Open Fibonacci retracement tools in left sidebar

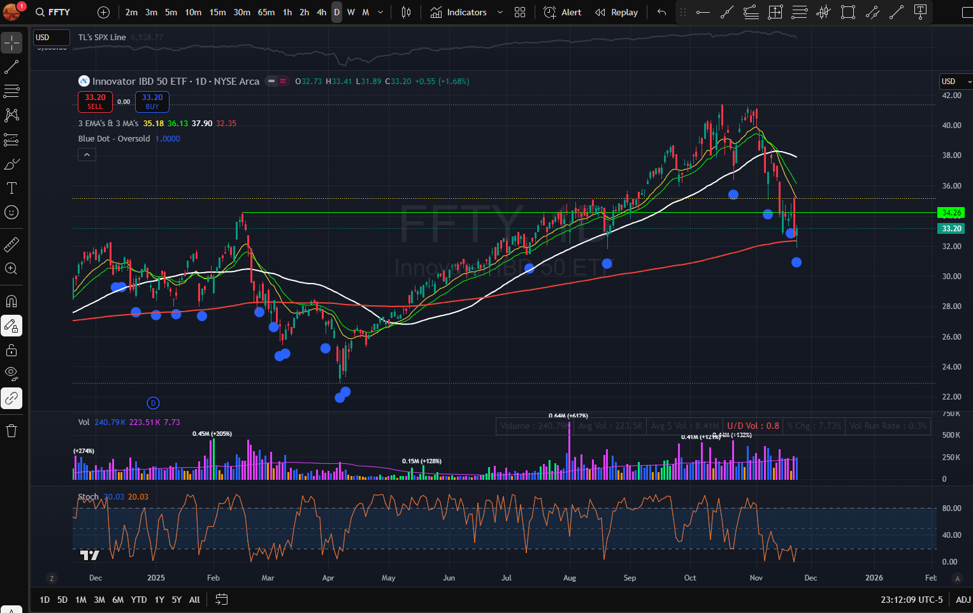(x=11, y=91)
